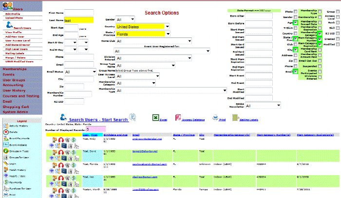Click the Search Users icon in the sidebar

tap(9, 25)
